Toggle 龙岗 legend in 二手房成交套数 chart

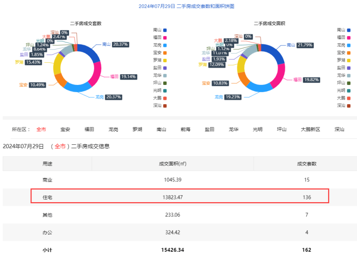165,45
